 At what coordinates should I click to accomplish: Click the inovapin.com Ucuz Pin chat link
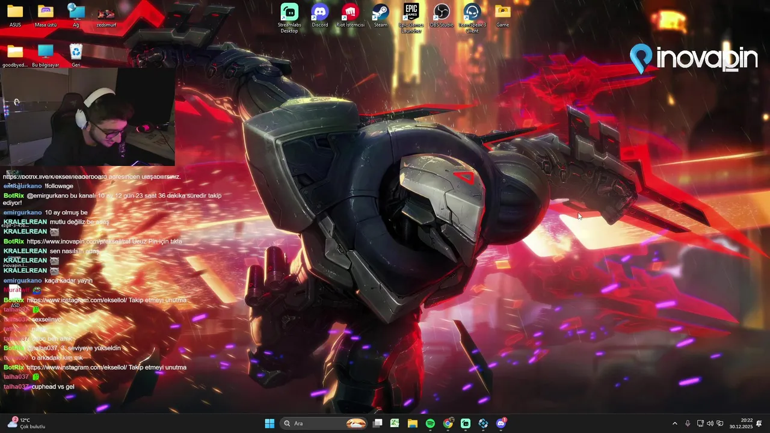click(104, 241)
